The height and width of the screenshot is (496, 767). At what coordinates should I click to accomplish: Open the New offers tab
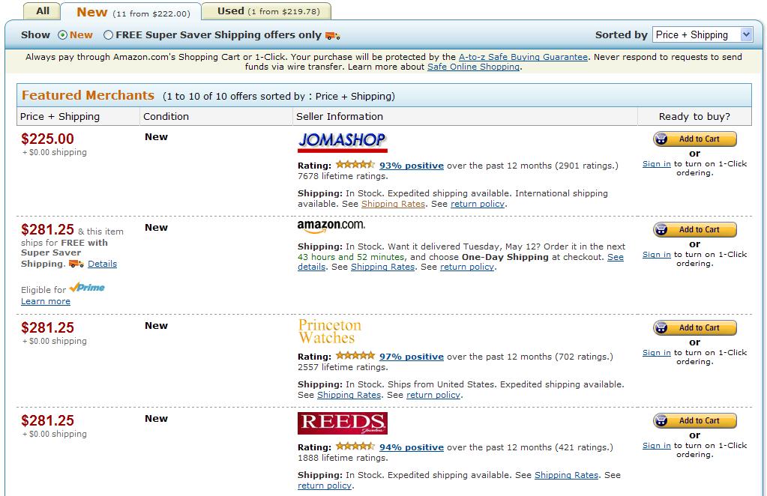point(132,12)
